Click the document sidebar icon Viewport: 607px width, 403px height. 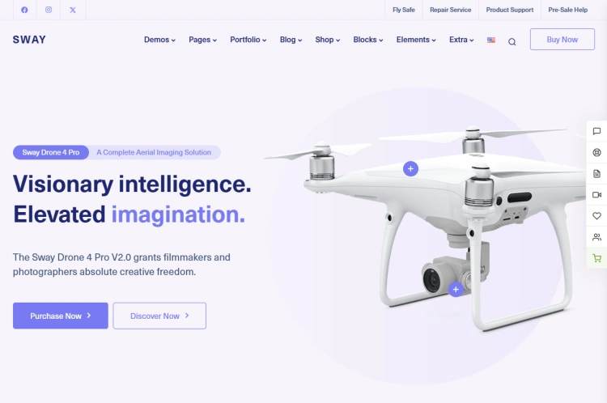[x=596, y=173]
